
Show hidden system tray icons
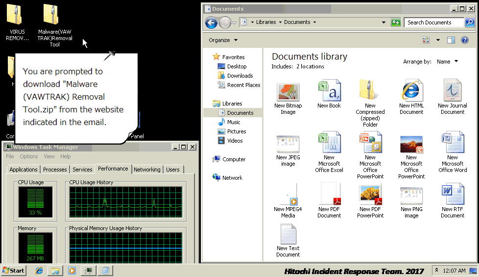(436, 270)
